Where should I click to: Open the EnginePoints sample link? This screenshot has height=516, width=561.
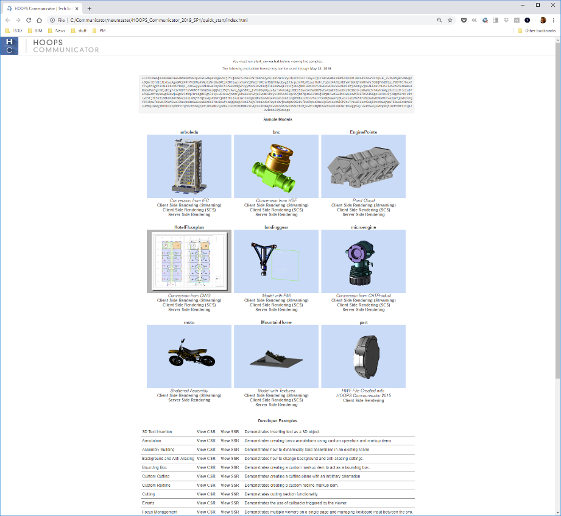click(x=363, y=132)
